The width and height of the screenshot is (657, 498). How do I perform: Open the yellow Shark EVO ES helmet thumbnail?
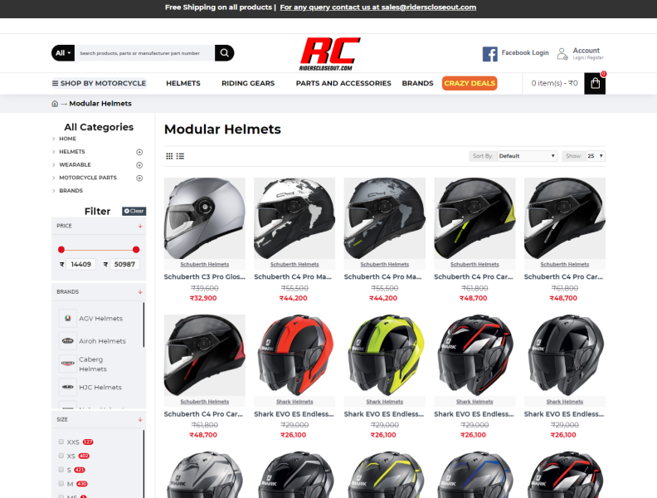coord(385,355)
